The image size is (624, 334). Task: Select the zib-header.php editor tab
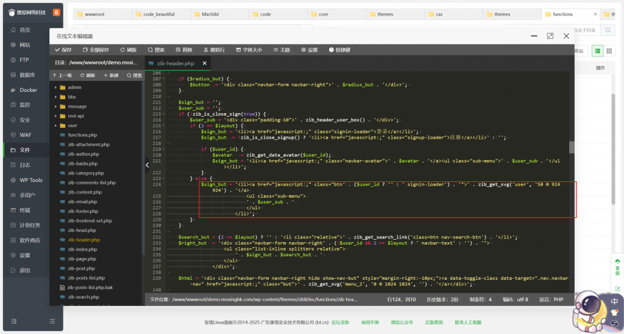click(x=175, y=63)
